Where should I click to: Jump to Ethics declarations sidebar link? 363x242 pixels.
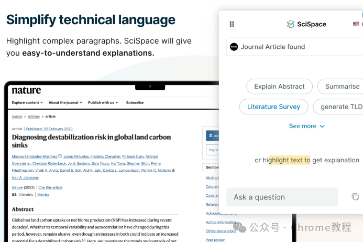pyautogui.click(x=221, y=231)
